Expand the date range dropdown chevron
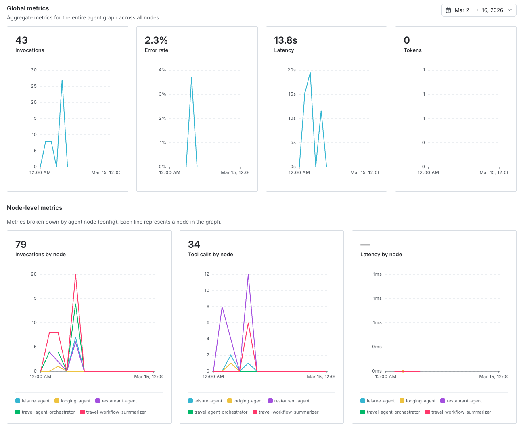 coord(509,10)
